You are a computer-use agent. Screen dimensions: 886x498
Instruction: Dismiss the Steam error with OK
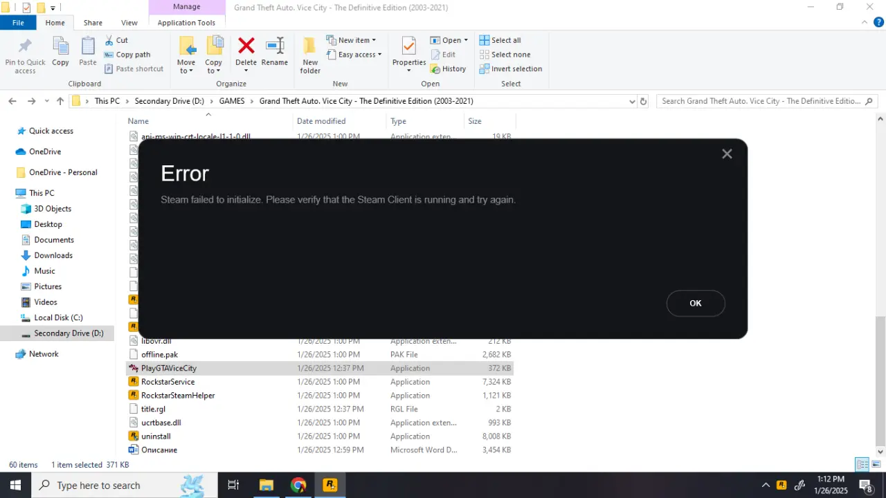click(696, 303)
